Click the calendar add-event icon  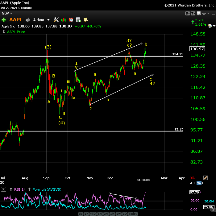tap(78, 20)
